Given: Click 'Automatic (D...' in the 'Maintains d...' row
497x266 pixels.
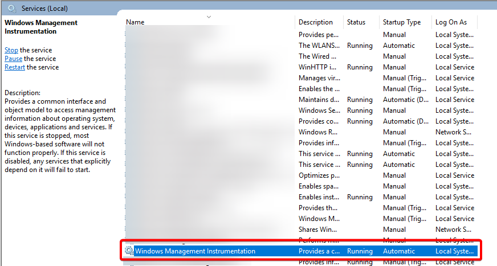Looking at the screenshot, I should point(406,100).
